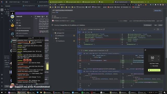This screenshot has width=167, height=94.
Task: Open File Explorer in the taskbar
Action: pyautogui.click(x=41, y=92)
